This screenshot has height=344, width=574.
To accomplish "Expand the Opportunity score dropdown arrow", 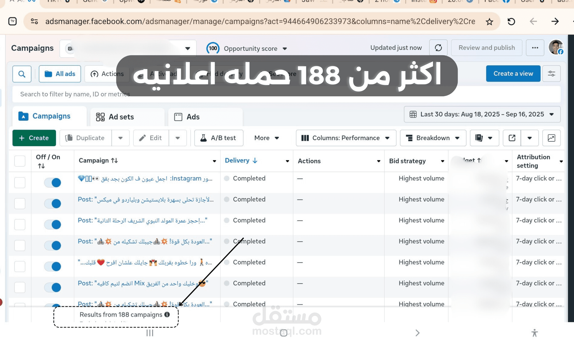I will click(285, 49).
